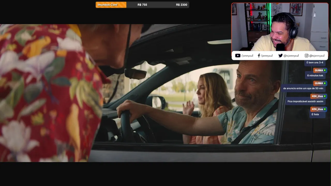Click message 'Fica impraticável assistir assim'

click(x=305, y=101)
